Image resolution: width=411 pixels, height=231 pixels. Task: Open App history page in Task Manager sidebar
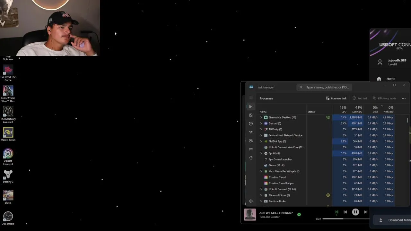tap(251, 124)
